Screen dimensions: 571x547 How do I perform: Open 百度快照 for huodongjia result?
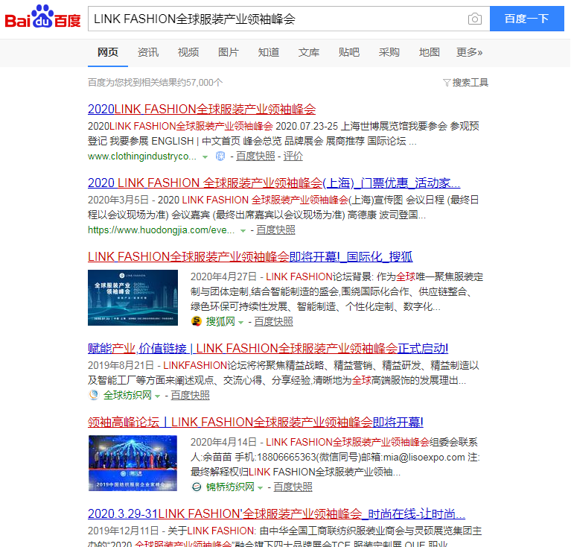(275, 230)
